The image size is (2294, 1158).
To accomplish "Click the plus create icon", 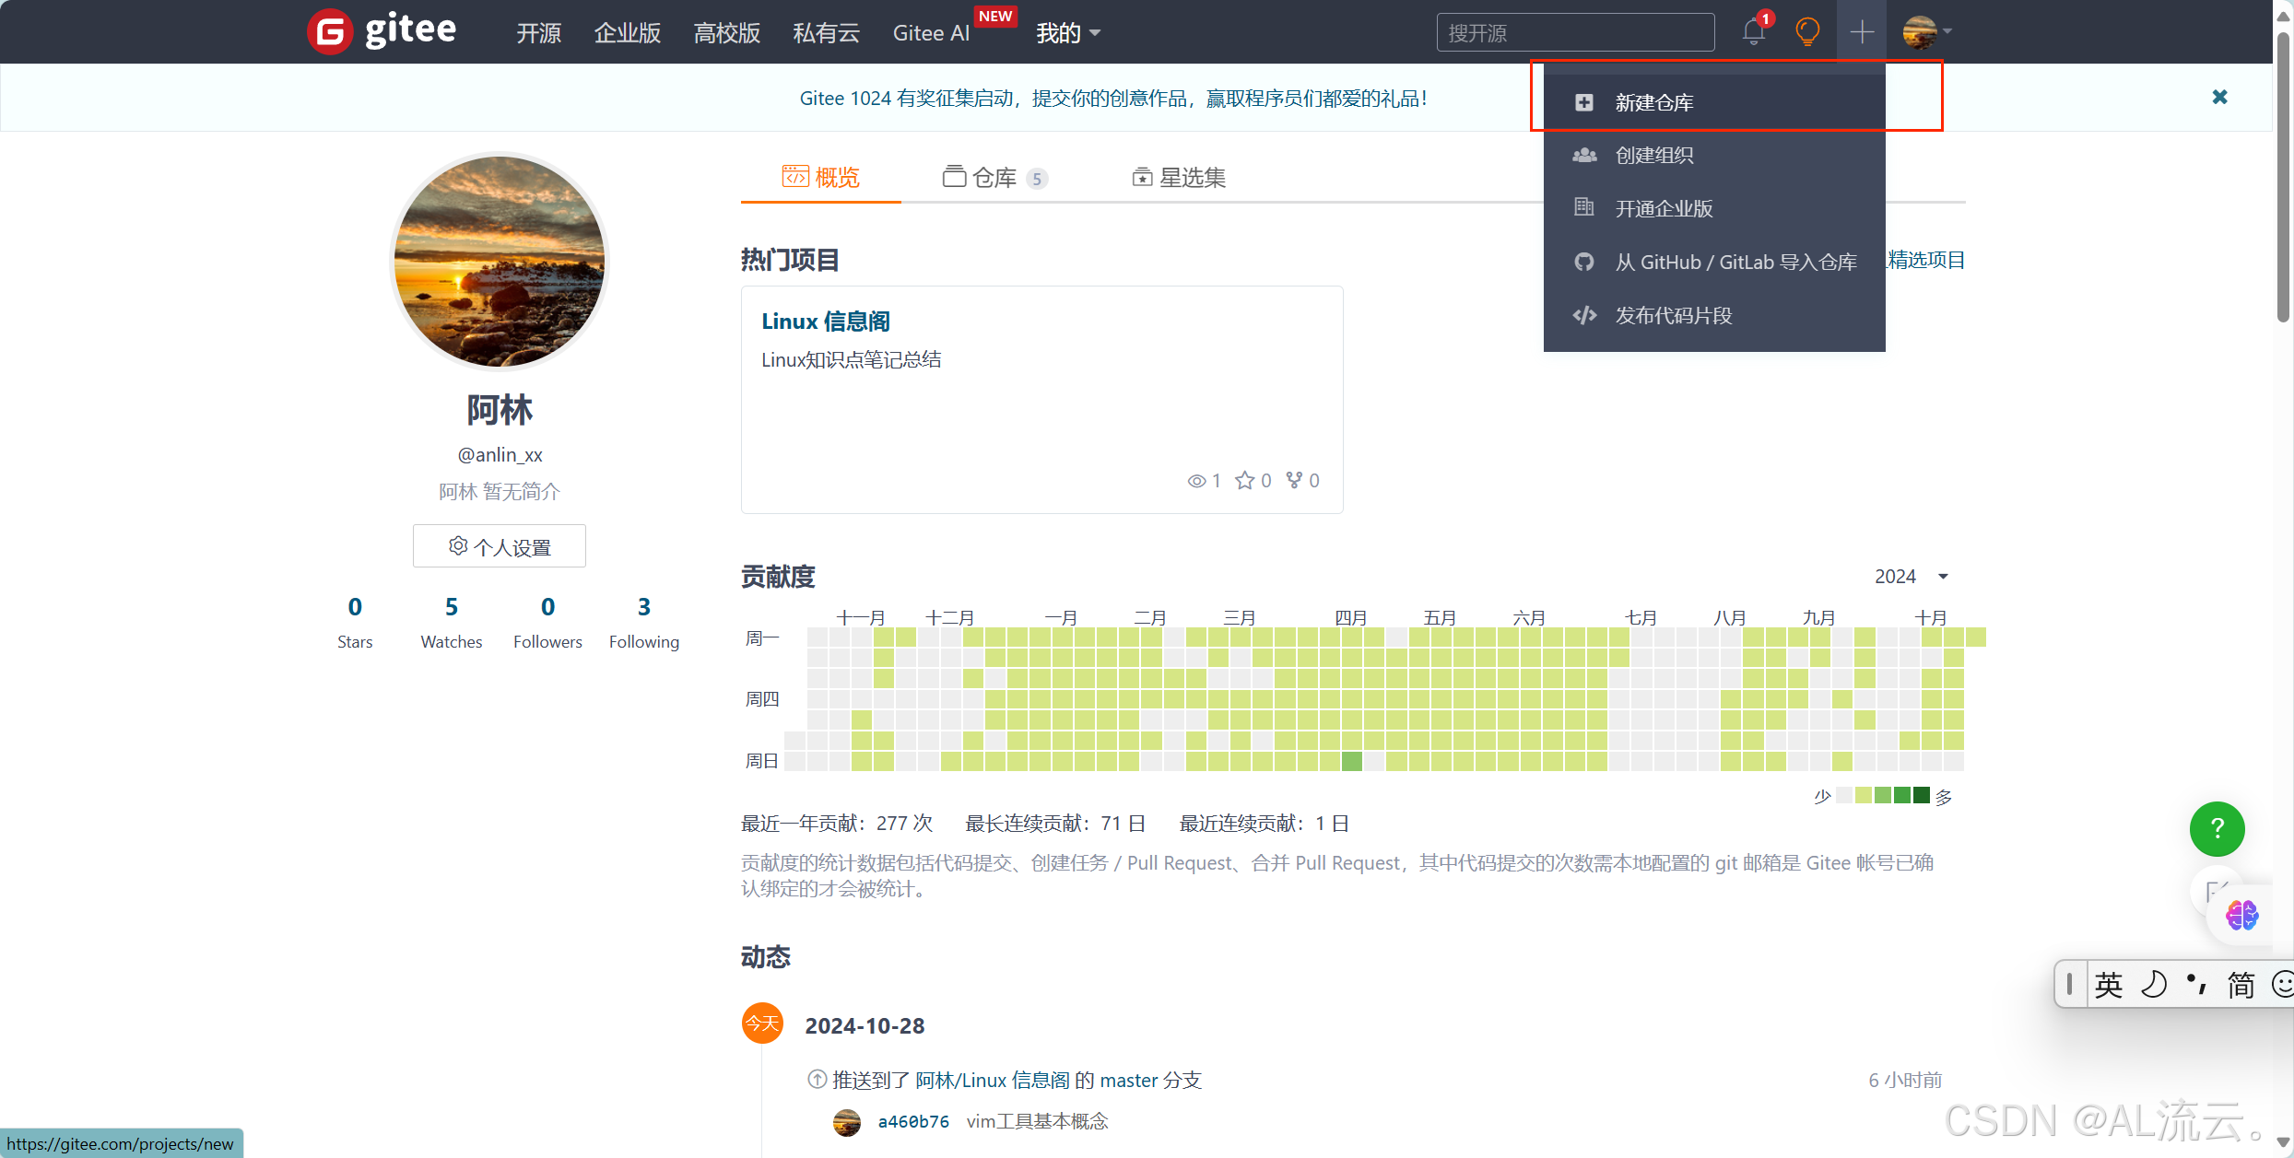I will pos(1862,32).
